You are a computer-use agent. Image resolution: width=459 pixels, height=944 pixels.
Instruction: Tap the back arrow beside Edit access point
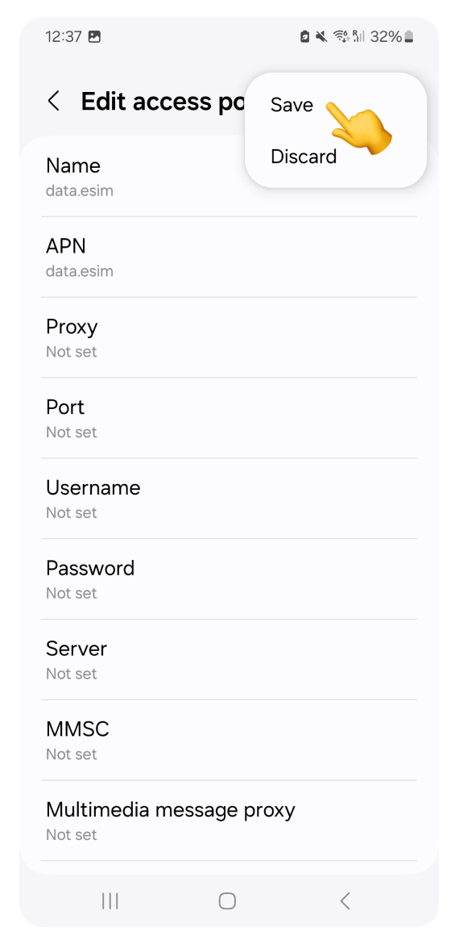point(54,101)
